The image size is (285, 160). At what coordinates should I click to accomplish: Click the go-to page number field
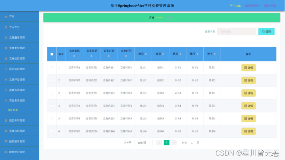coord(192,143)
